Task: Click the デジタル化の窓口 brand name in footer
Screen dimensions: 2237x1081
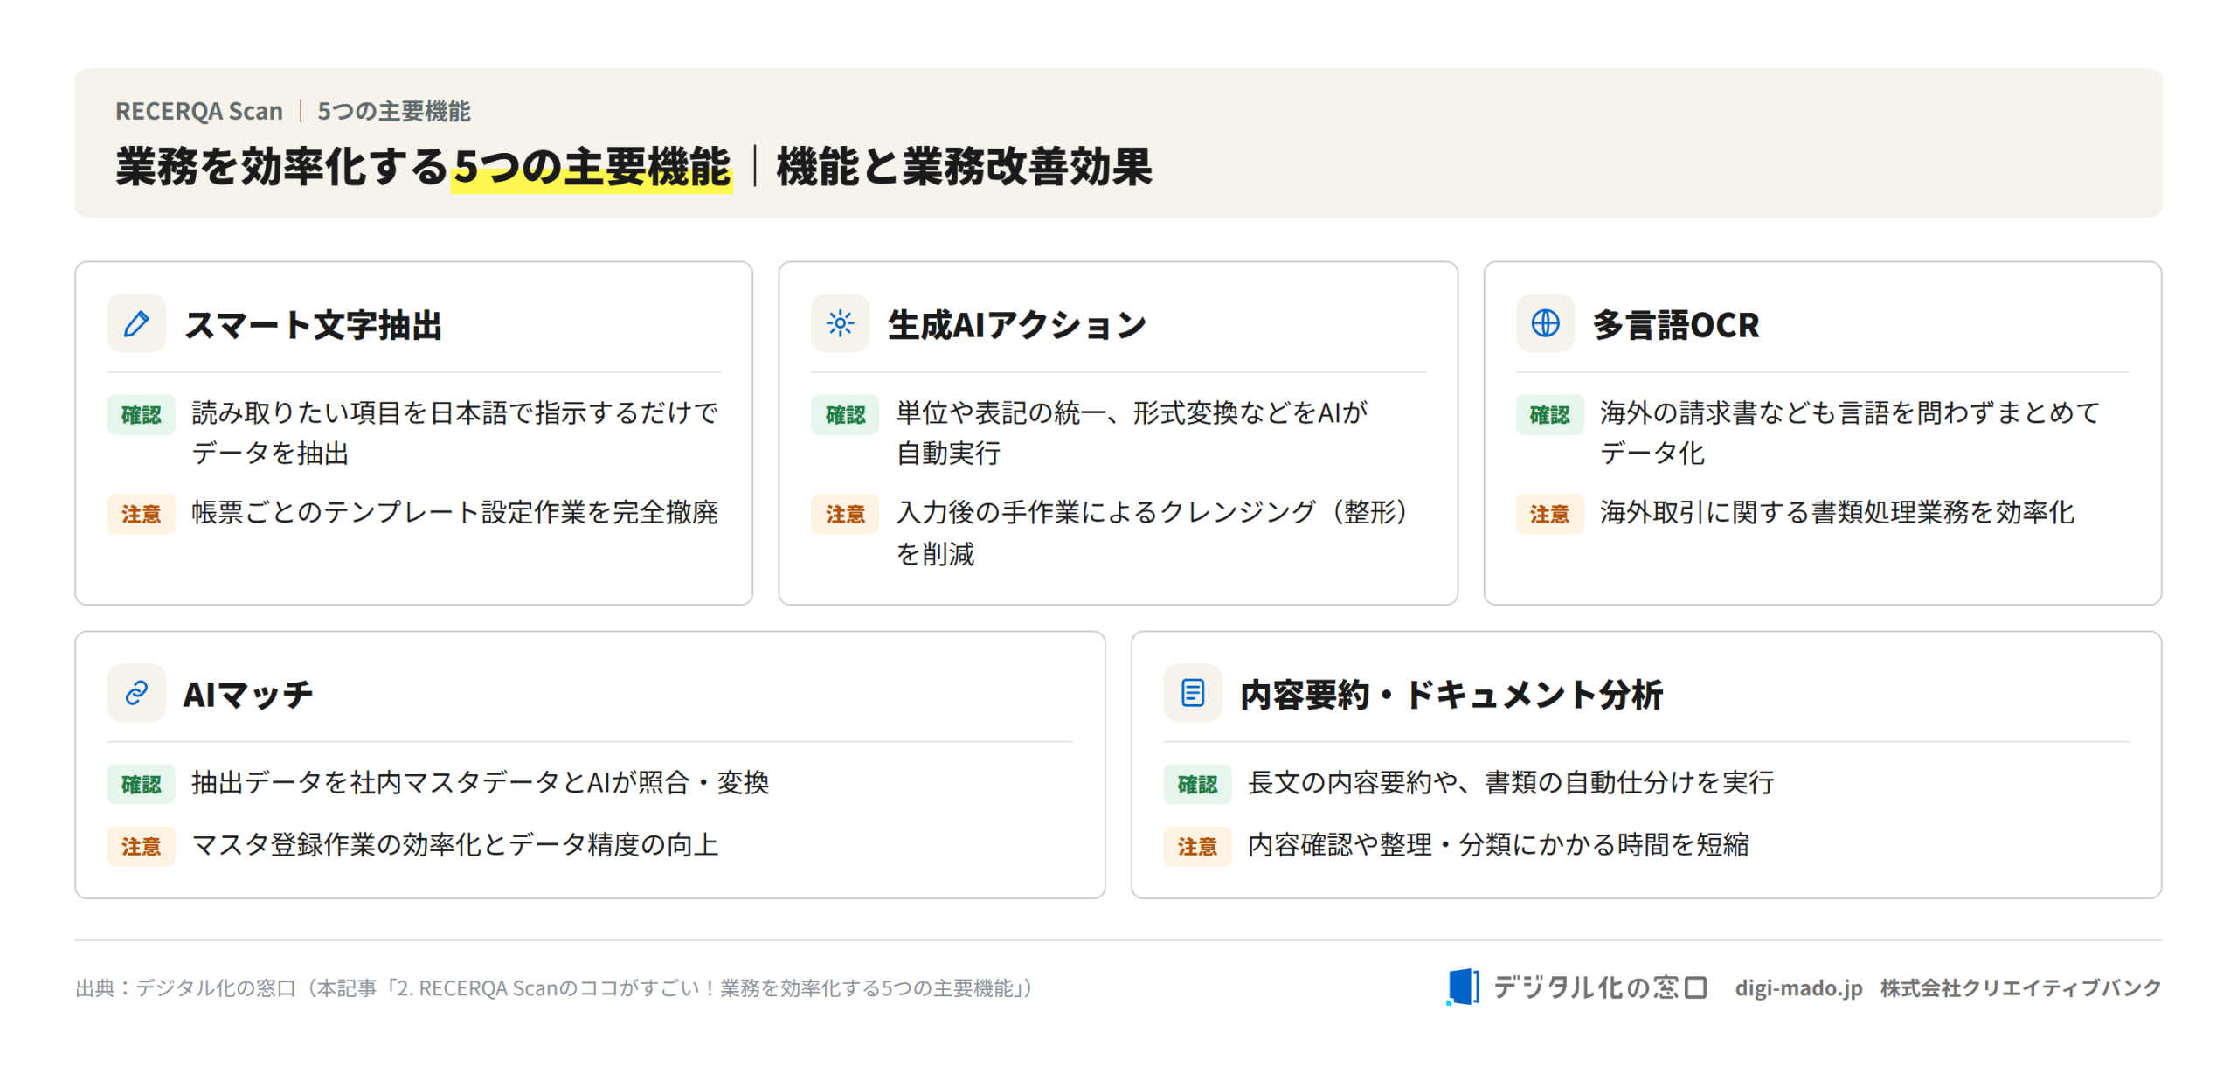Action: coord(1599,987)
